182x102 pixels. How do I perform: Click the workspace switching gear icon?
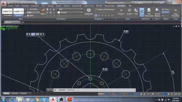(153, 94)
